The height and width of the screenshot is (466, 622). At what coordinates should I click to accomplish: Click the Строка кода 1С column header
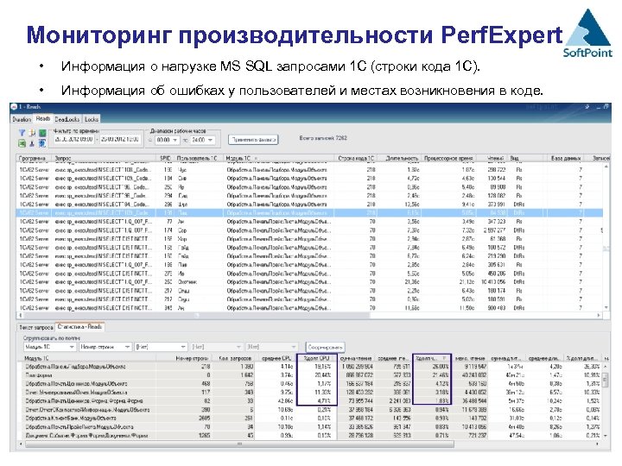[x=355, y=159]
